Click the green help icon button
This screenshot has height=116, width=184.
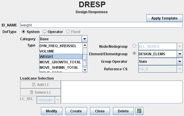tap(139, 111)
